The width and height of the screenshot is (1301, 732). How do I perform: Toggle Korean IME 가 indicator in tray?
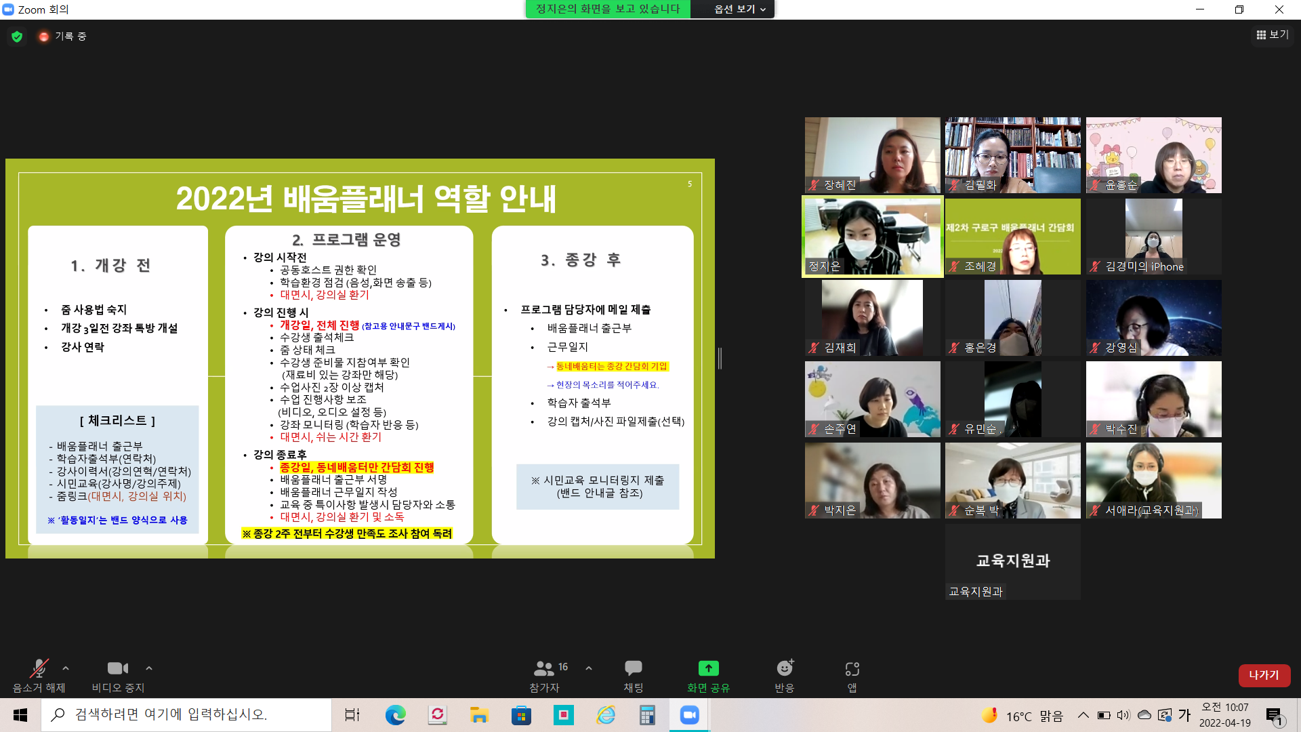pos(1184,715)
